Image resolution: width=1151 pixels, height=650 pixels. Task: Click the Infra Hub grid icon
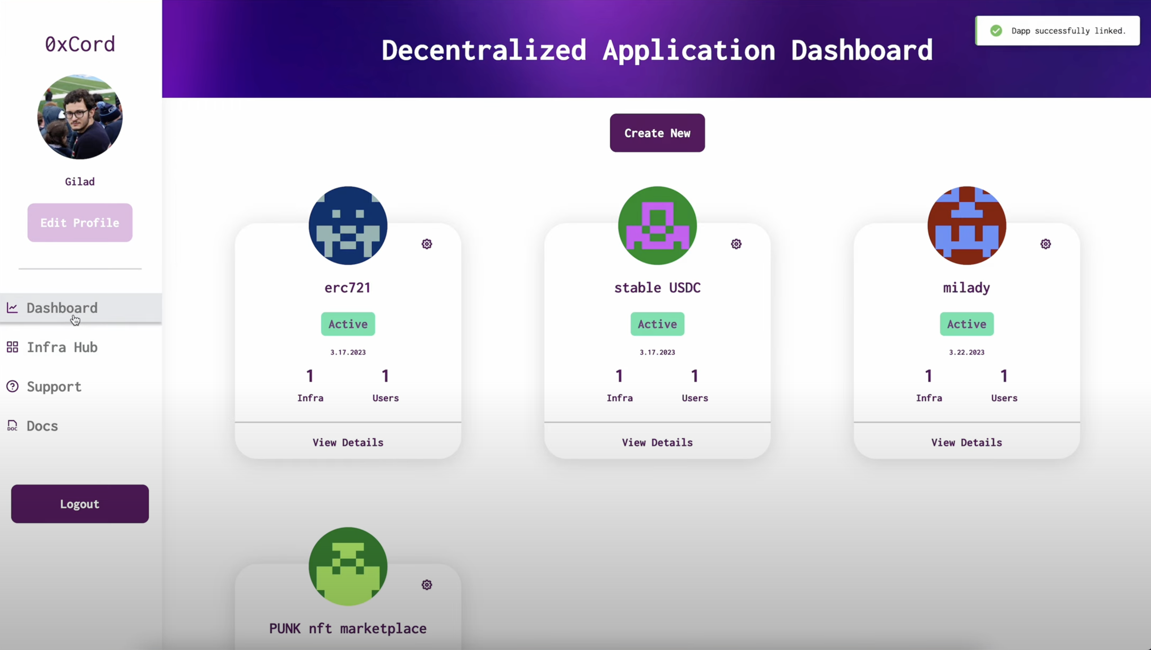(x=12, y=347)
